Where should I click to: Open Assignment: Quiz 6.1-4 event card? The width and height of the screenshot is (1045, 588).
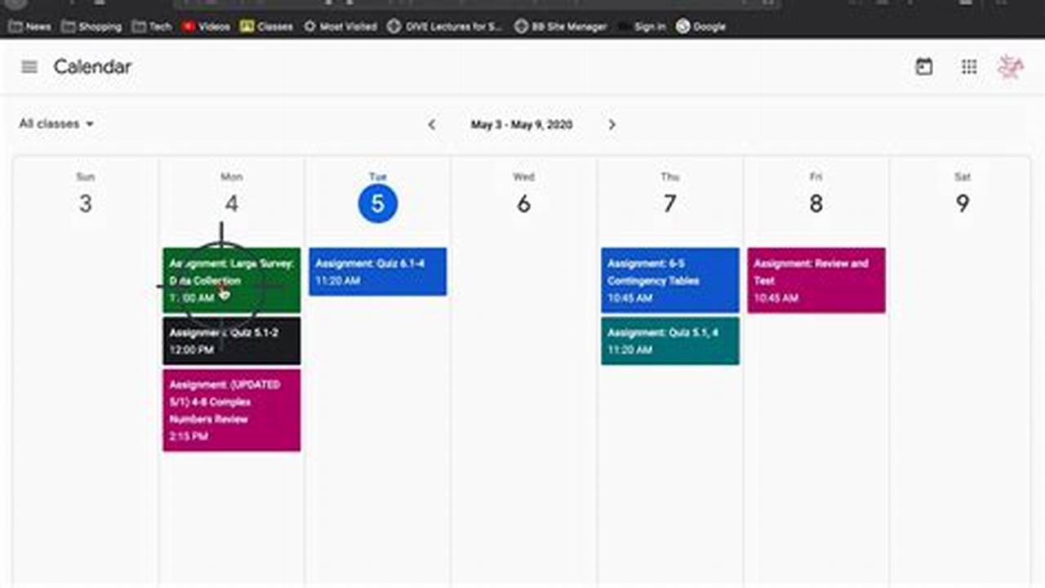click(x=377, y=272)
